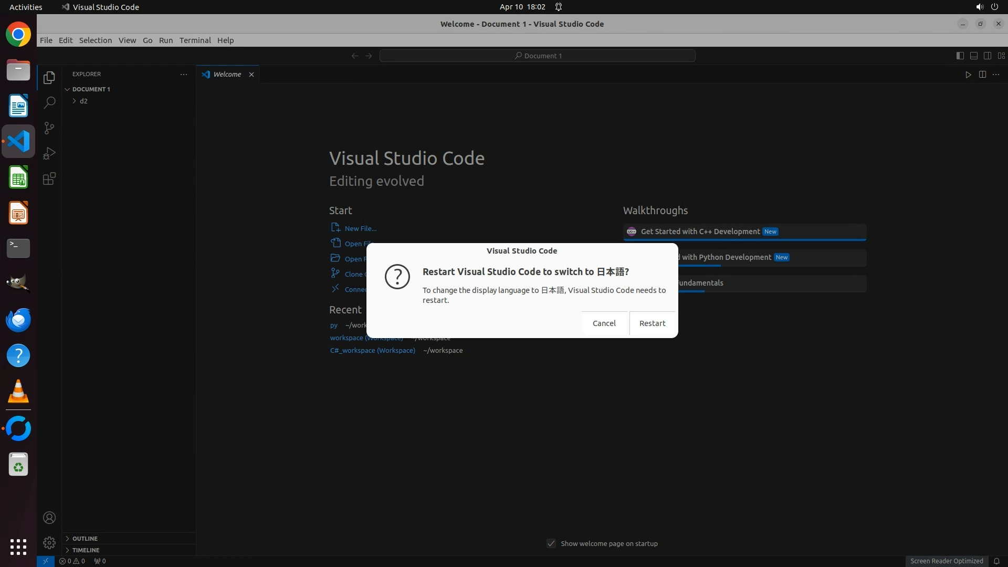Click the remote window status bar icon

(46, 561)
